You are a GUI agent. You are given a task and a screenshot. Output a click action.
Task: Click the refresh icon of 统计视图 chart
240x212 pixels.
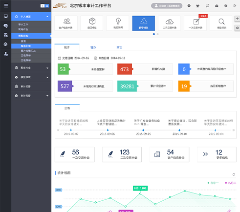click(234, 174)
